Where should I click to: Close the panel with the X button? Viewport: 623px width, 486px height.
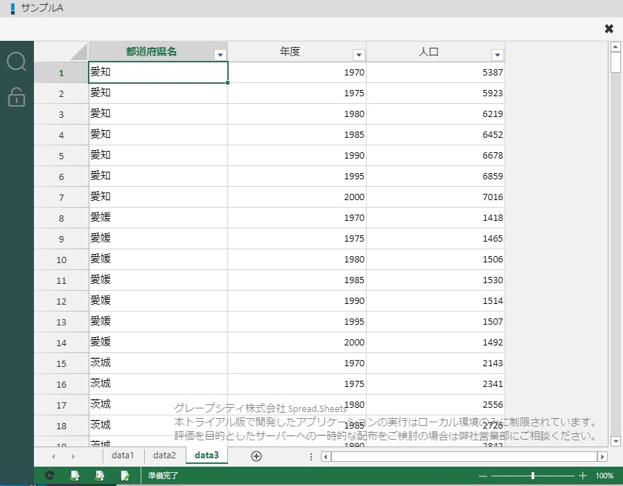(x=609, y=28)
